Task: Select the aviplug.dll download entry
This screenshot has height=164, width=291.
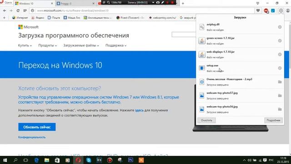Action: (240, 27)
